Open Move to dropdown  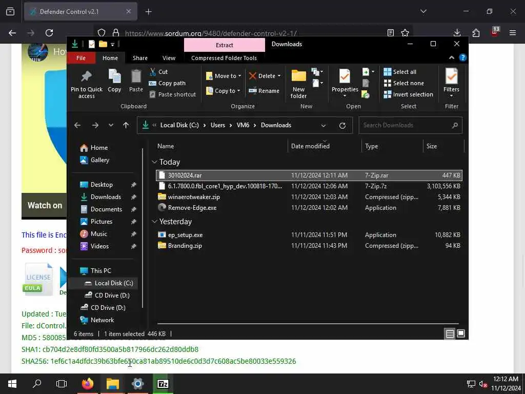(224, 76)
